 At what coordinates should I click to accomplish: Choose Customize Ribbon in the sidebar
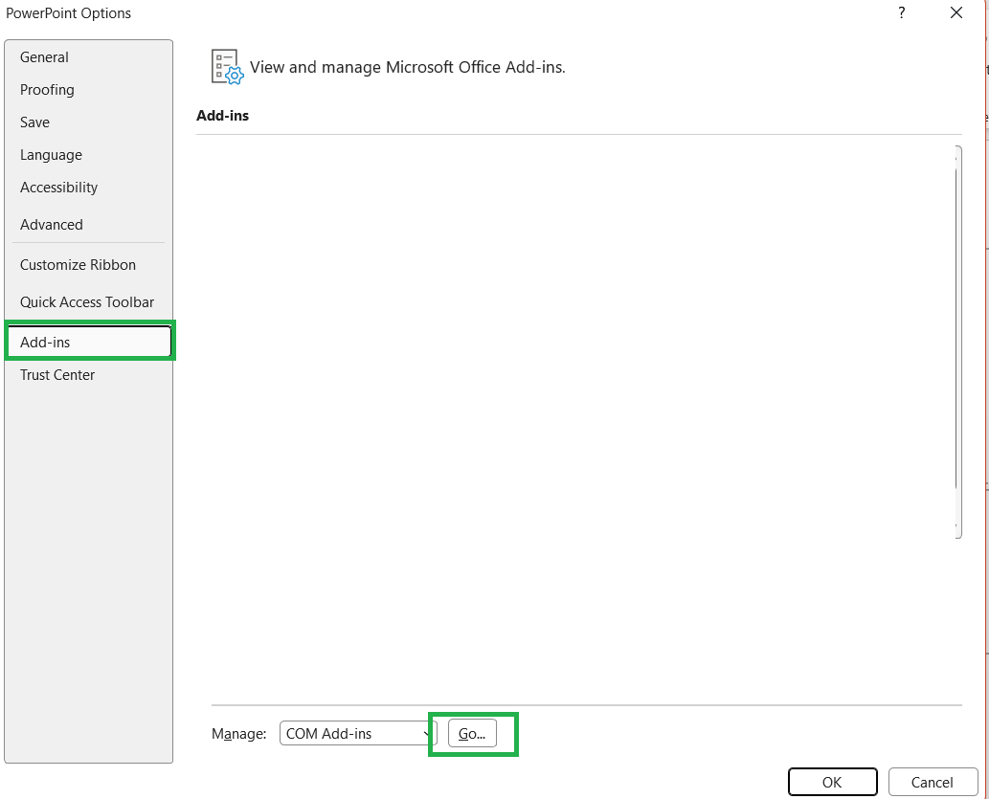pos(88,265)
